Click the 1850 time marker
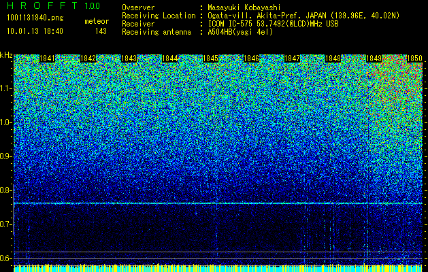The height and width of the screenshot is (272, 428). [414, 58]
